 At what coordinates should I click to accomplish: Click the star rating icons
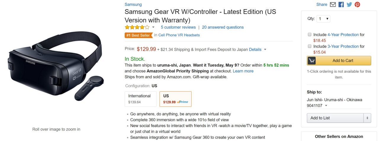click(x=137, y=27)
